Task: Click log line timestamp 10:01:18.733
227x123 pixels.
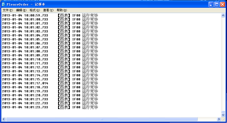Action: [36, 87]
